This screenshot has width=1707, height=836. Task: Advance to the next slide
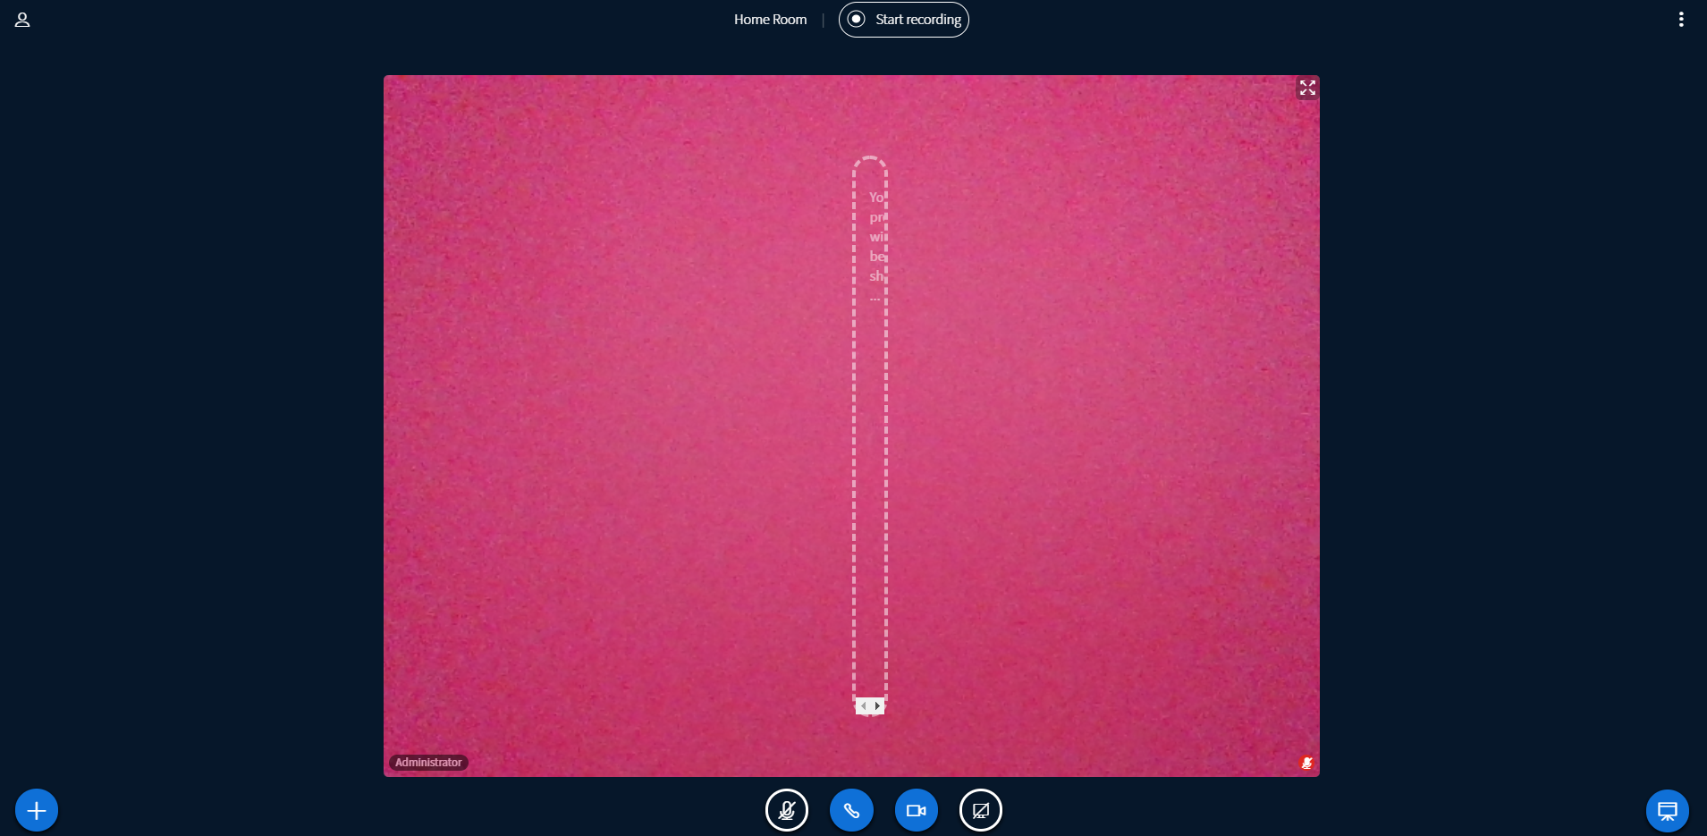pyautogui.click(x=879, y=705)
